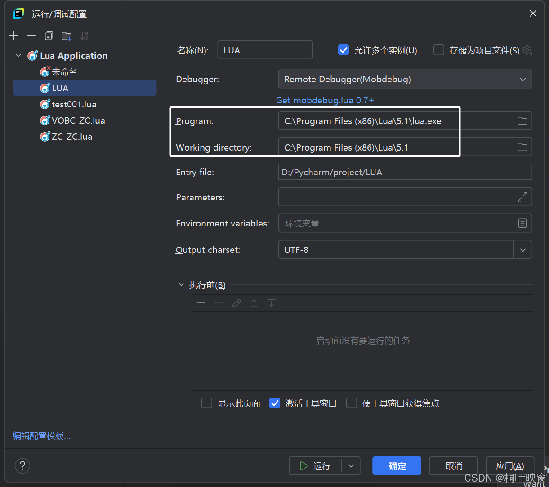Open the Debugger dropdown

point(405,79)
